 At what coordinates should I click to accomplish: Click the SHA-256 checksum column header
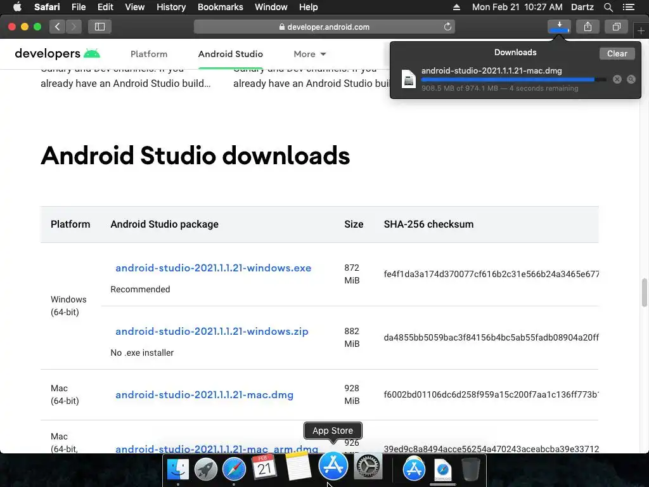(x=428, y=224)
